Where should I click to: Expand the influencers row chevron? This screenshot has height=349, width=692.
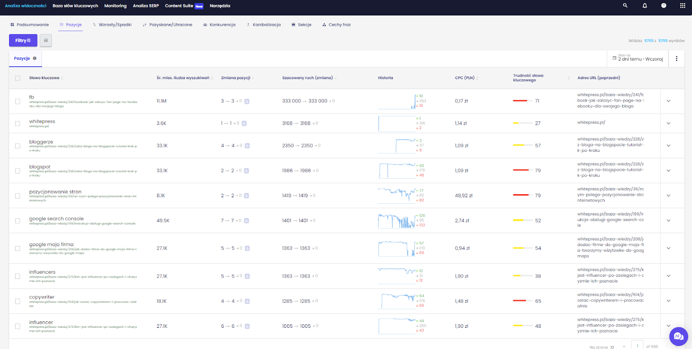[669, 276]
